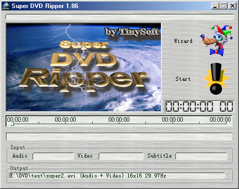Click the Start text label
This screenshot has height=189, width=239.
[183, 79]
